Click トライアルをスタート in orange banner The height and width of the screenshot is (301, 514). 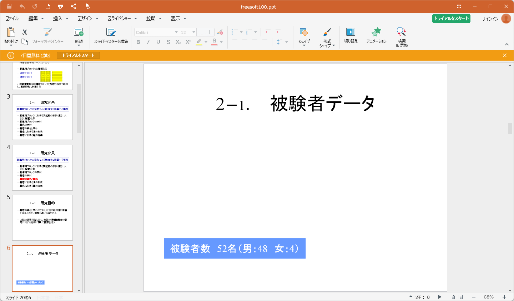coord(78,55)
